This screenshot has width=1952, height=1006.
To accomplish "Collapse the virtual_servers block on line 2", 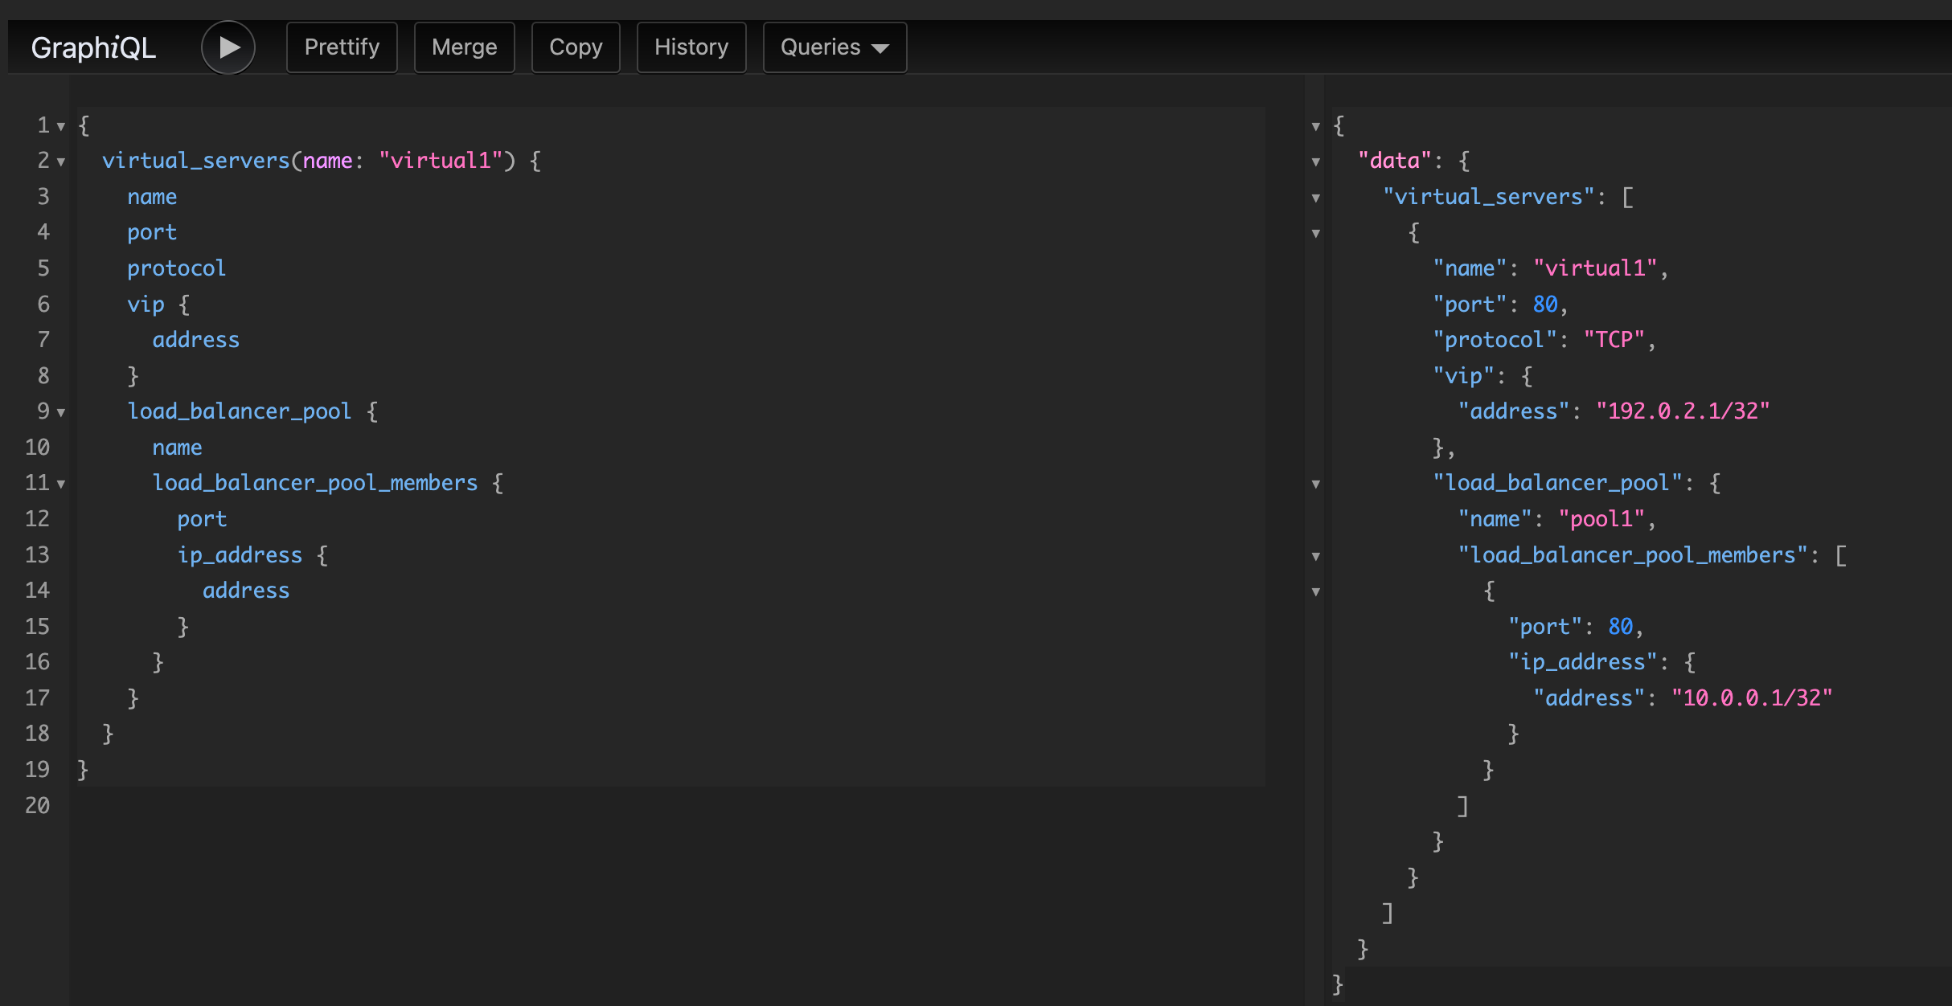I will click(61, 162).
